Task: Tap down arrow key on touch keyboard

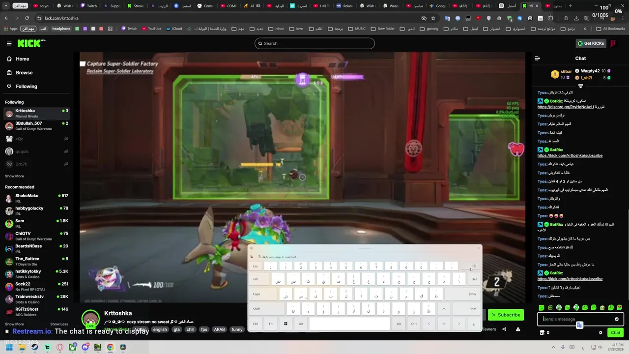Action: coord(444,324)
